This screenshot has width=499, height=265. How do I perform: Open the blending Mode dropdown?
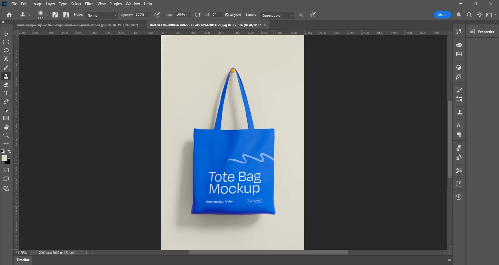(x=101, y=15)
